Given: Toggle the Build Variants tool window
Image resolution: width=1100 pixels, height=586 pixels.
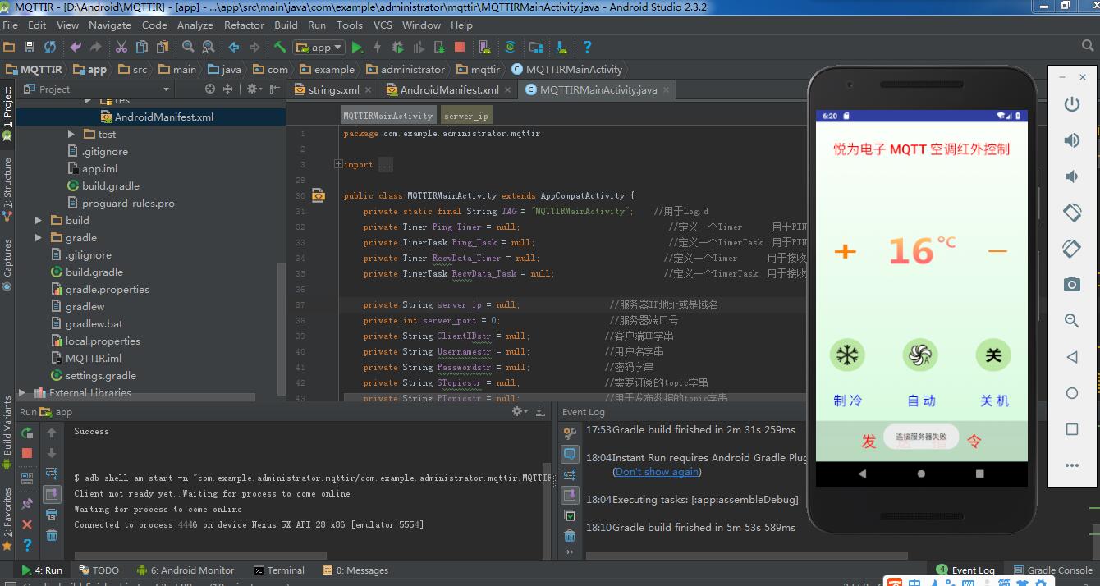Looking at the screenshot, I should coord(7,431).
